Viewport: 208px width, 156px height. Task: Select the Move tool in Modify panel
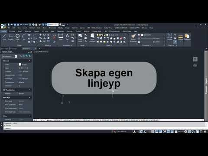coord(41,35)
